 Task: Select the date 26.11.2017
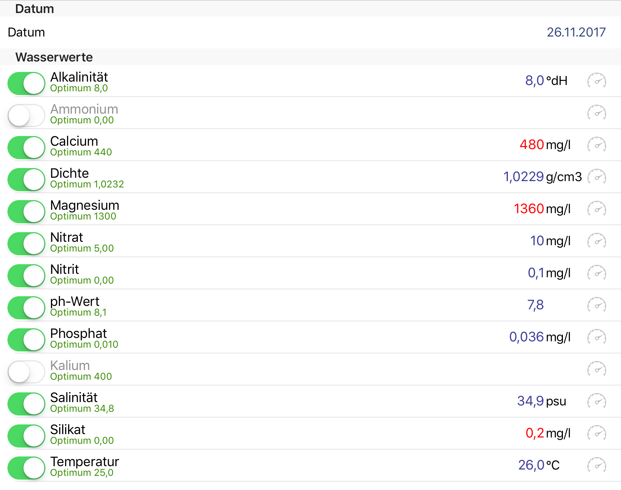[x=576, y=32]
